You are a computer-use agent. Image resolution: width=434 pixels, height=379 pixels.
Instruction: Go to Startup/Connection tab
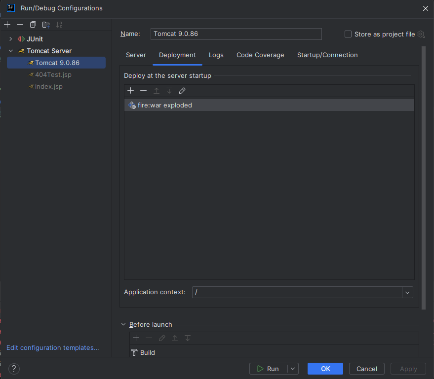[327, 55]
